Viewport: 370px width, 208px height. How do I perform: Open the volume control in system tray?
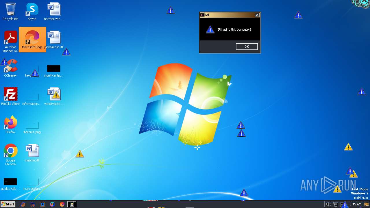(328, 204)
